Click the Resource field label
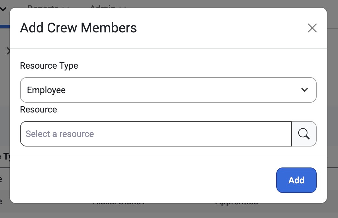The width and height of the screenshot is (338, 218). pos(39,110)
